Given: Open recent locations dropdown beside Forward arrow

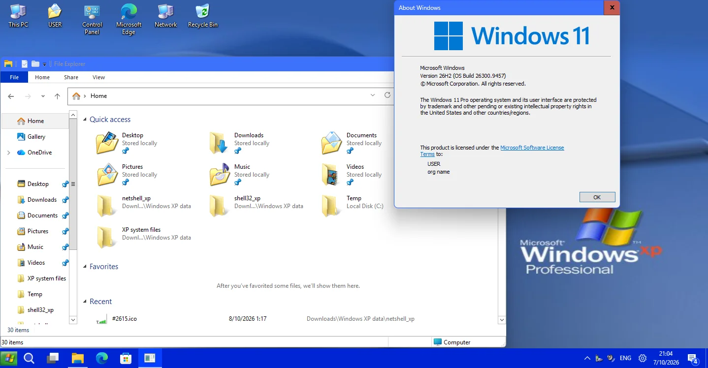Looking at the screenshot, I should tap(43, 96).
